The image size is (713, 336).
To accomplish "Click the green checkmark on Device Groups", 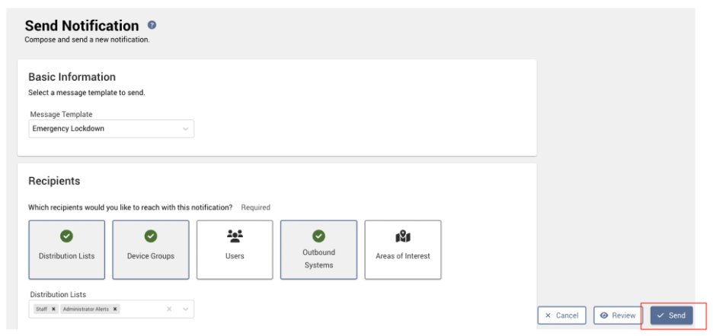I will click(151, 236).
